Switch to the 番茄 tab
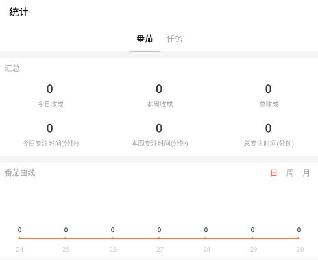 click(145, 39)
